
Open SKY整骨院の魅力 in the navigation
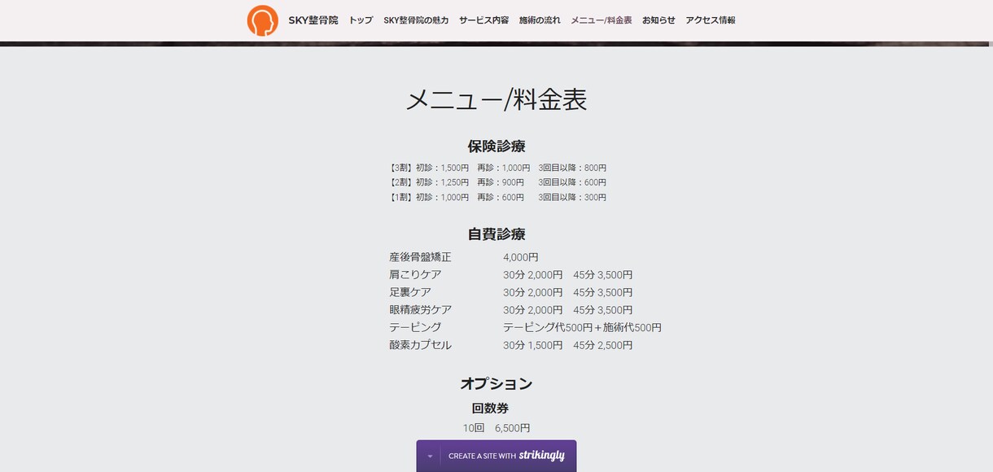[x=416, y=20]
